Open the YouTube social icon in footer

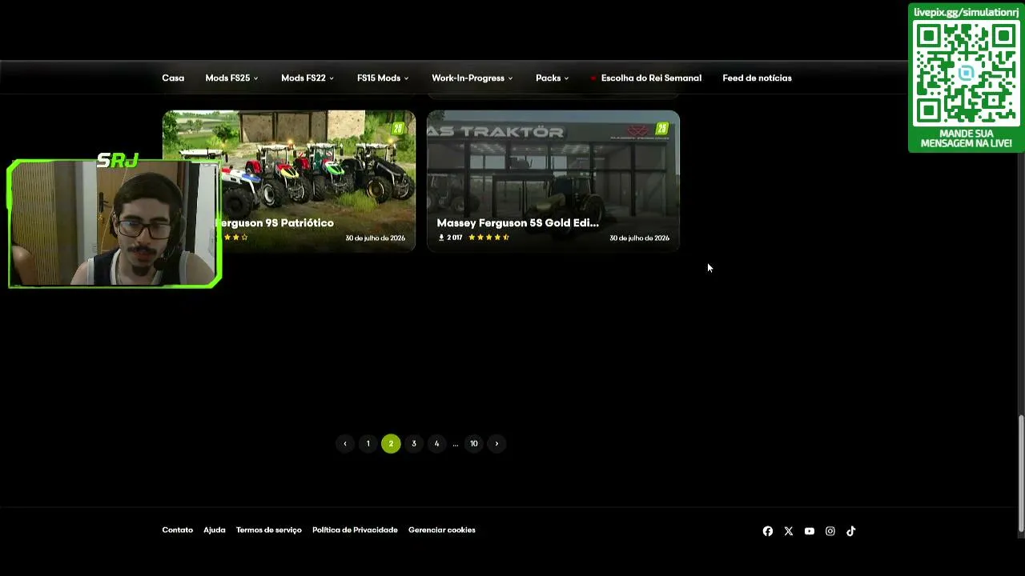coord(810,531)
